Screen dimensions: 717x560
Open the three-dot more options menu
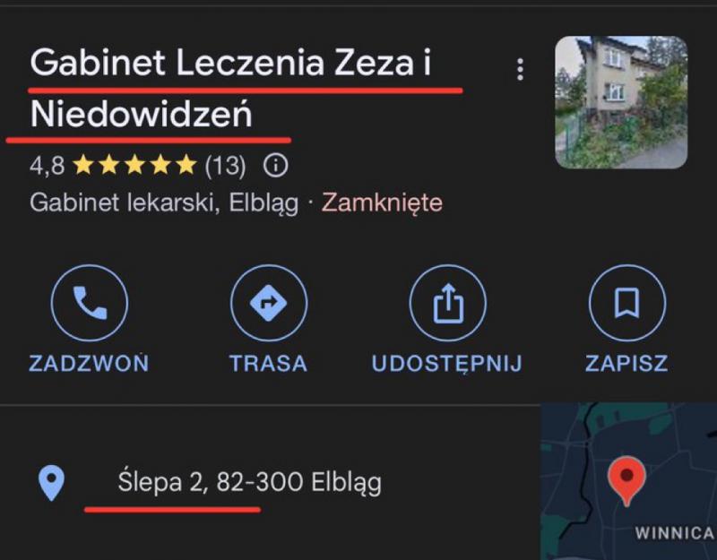click(520, 70)
